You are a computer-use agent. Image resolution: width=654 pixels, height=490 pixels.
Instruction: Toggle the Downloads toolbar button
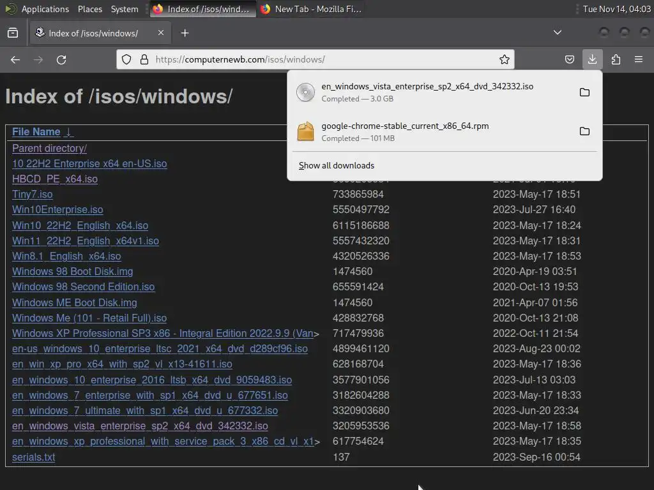[592, 59]
